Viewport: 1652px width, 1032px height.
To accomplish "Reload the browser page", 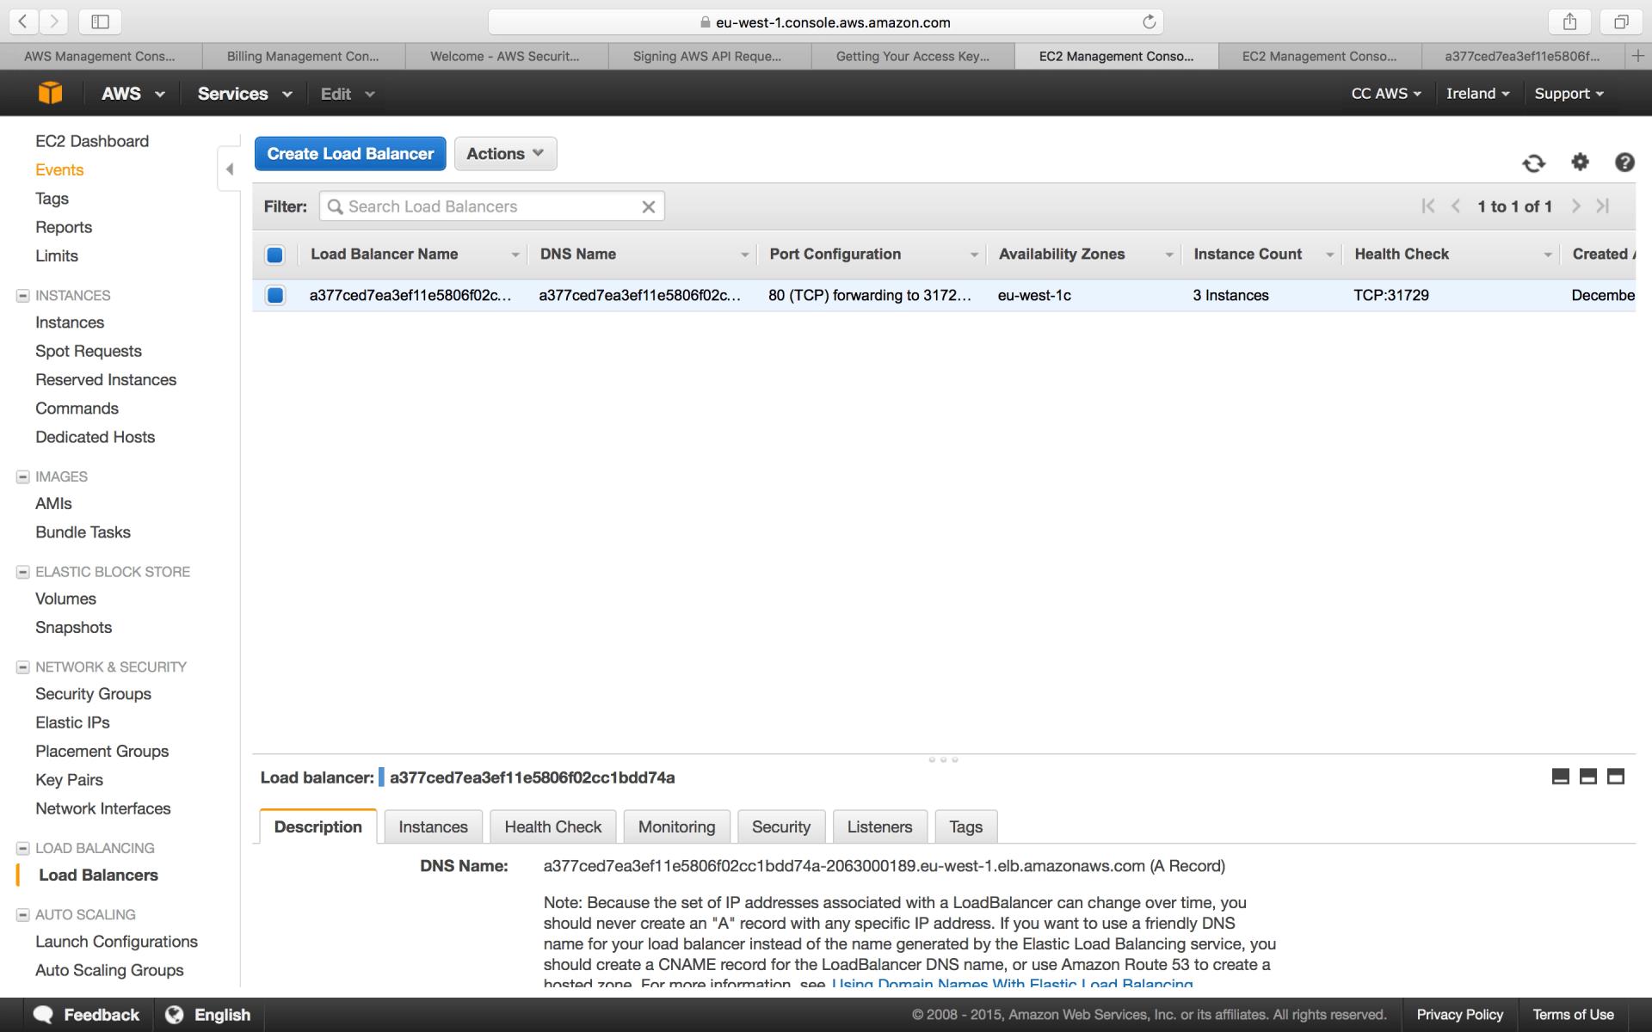I will [1149, 22].
